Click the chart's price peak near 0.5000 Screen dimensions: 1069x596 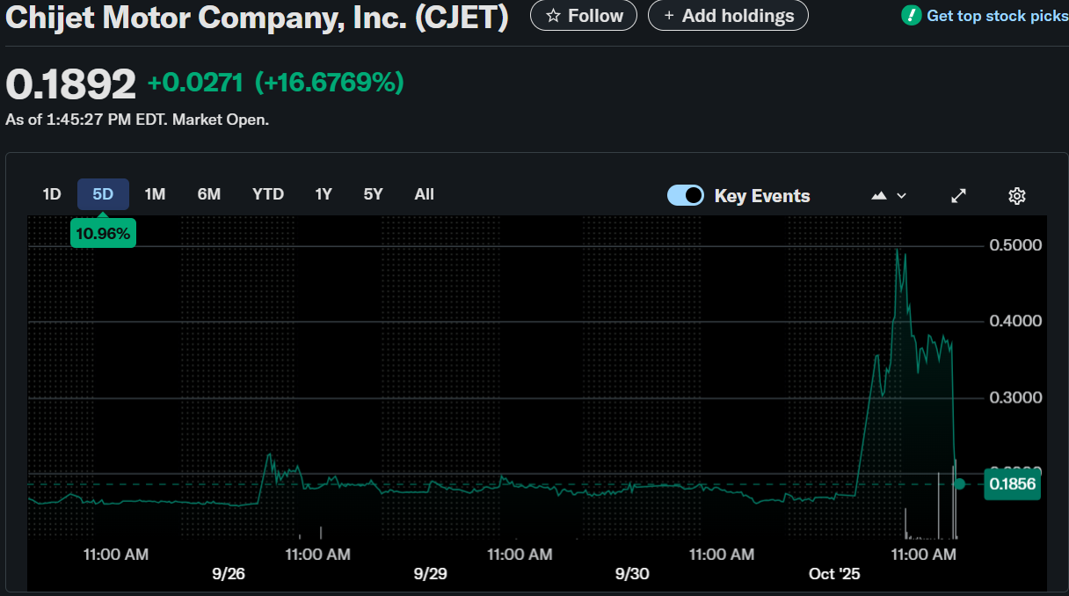(898, 251)
